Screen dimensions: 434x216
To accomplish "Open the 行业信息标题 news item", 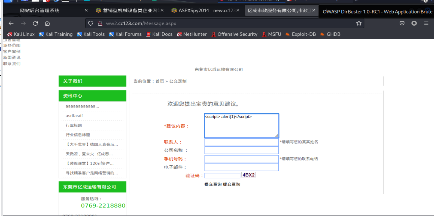I will pos(78,135).
